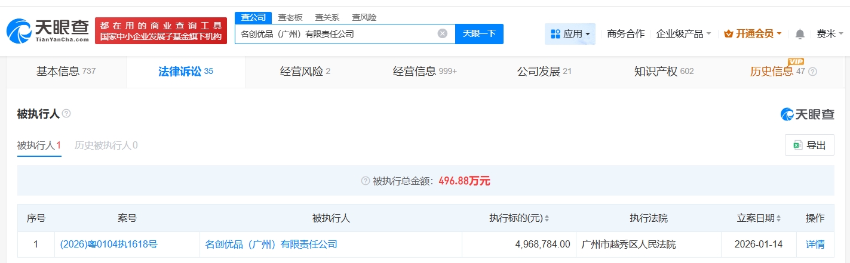Screen dimensions: 850x263
Task: Clear the search box with X icon
Action: pyautogui.click(x=442, y=34)
